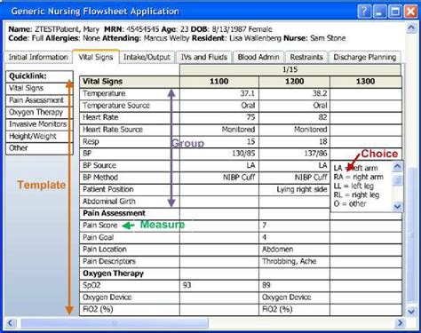Click up arrow in BP Source choice list
The height and width of the screenshot is (333, 421).
pyautogui.click(x=397, y=167)
